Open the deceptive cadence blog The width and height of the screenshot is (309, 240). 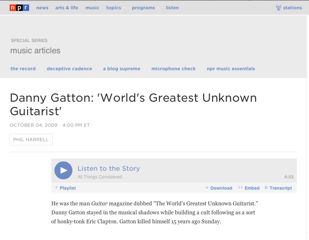tap(69, 69)
